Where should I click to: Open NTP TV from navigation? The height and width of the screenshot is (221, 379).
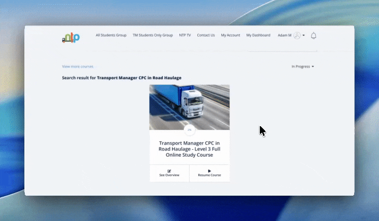point(185,35)
